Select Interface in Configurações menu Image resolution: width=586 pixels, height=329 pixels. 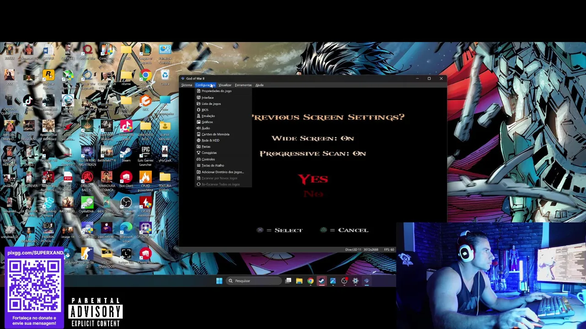[x=223, y=97]
